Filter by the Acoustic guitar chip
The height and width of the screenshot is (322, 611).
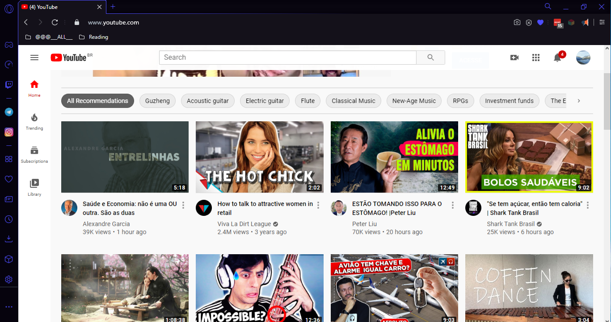coord(208,101)
